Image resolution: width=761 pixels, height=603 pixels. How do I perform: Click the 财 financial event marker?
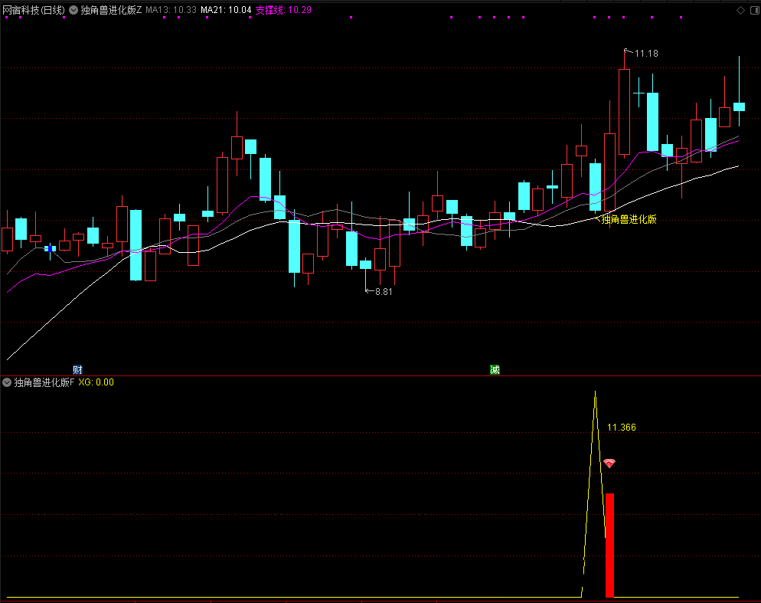[77, 370]
